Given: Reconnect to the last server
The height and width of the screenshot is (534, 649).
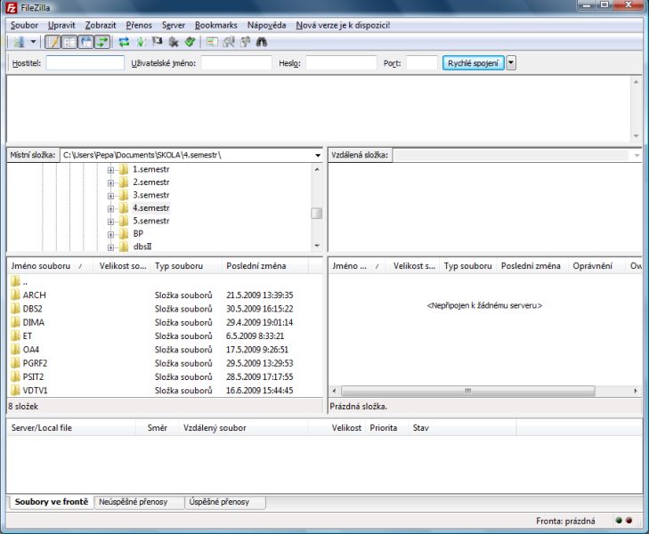Looking at the screenshot, I should tap(190, 42).
